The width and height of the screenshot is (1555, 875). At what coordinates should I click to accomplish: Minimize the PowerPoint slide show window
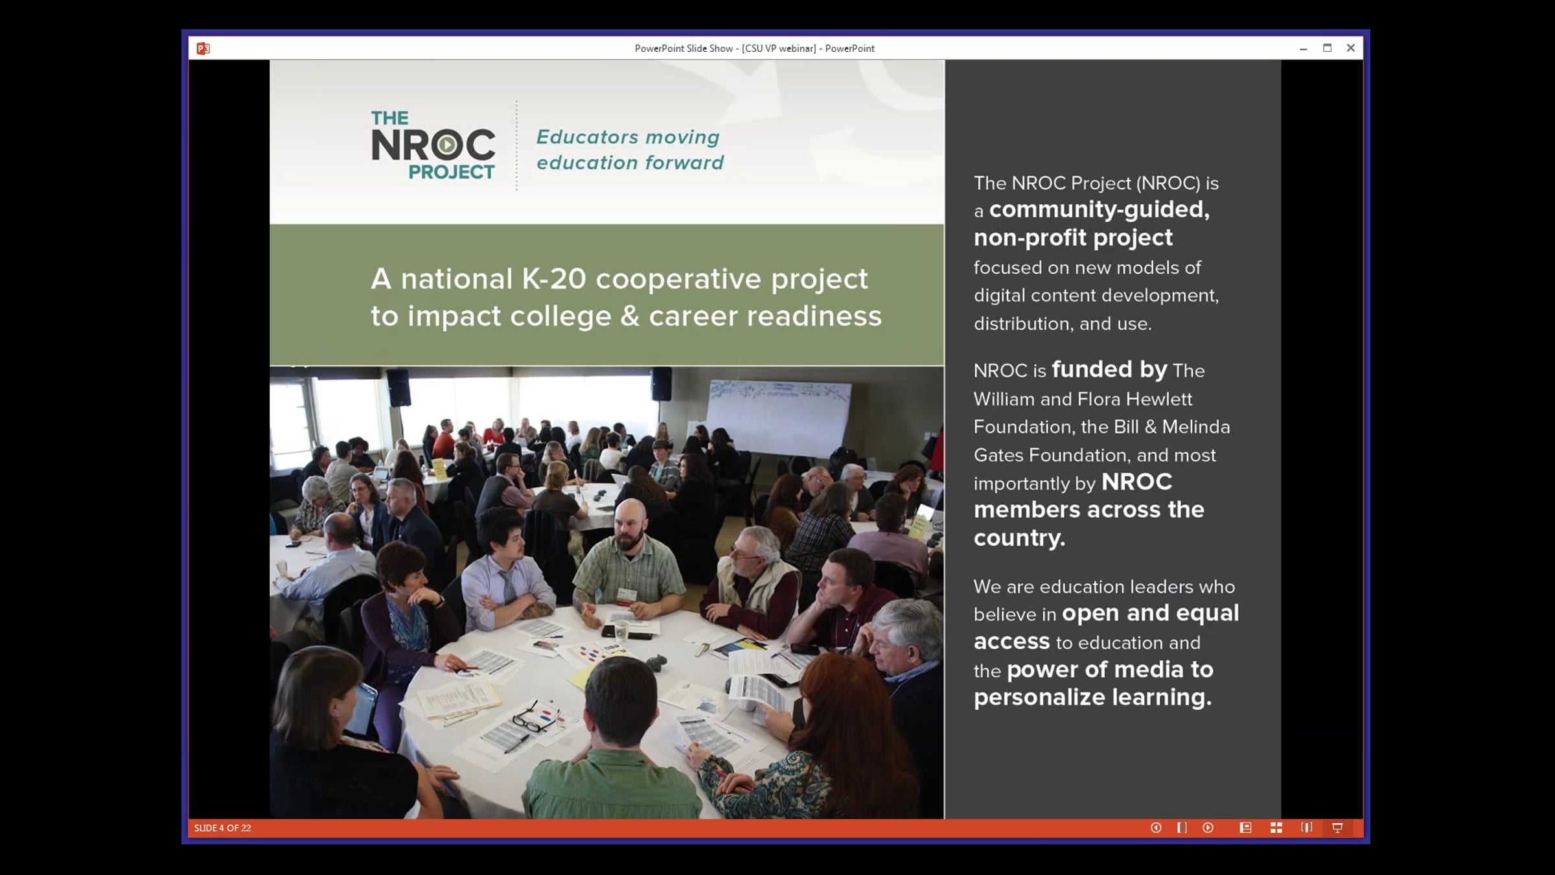click(1303, 49)
